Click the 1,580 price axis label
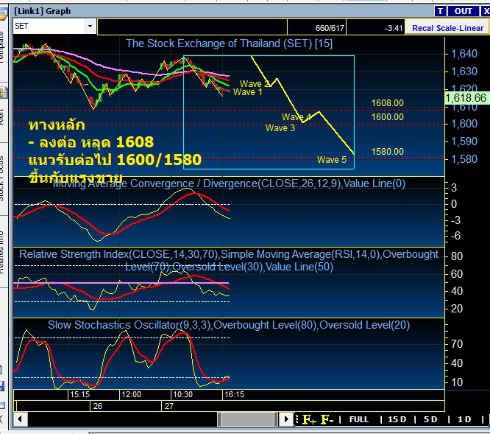Screen dimensions: 490x434 [x=464, y=159]
